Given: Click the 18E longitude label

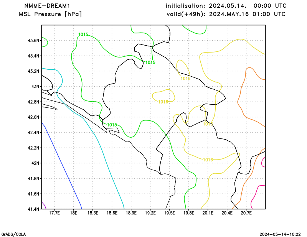Looking at the screenshot, I should 73,213.
